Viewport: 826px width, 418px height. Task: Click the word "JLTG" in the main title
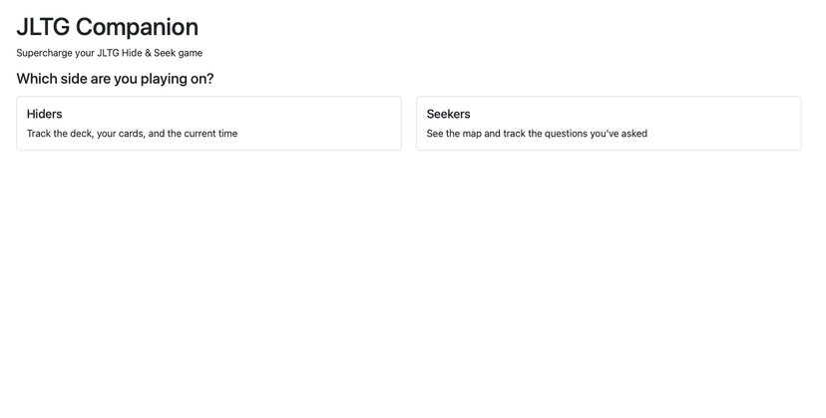[x=42, y=27]
